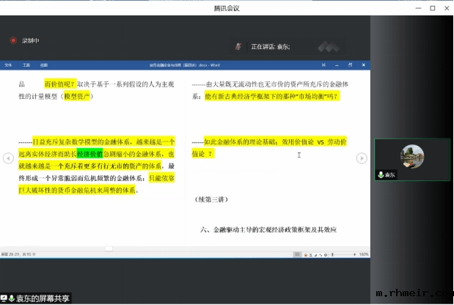The image size is (454, 305).
Task: Click the 160% zoom level text
Action: (x=364, y=254)
